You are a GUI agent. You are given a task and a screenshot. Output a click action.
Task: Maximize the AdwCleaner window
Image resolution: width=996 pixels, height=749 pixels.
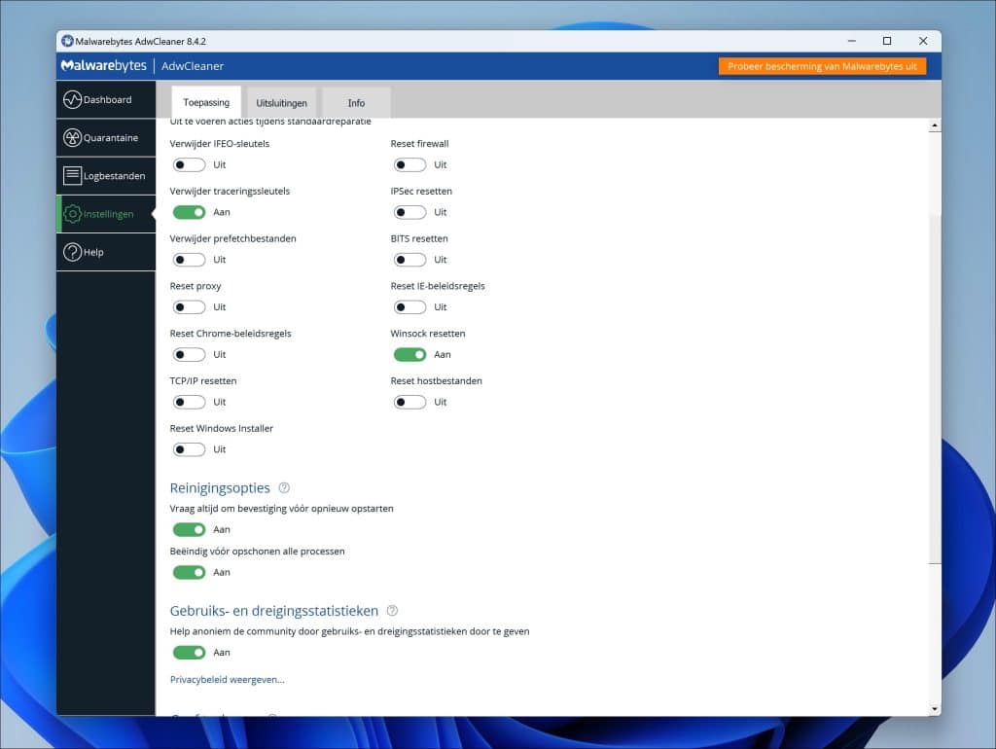pos(887,41)
